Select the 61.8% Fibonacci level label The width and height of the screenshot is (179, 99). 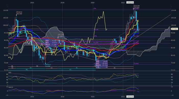tap(96, 43)
